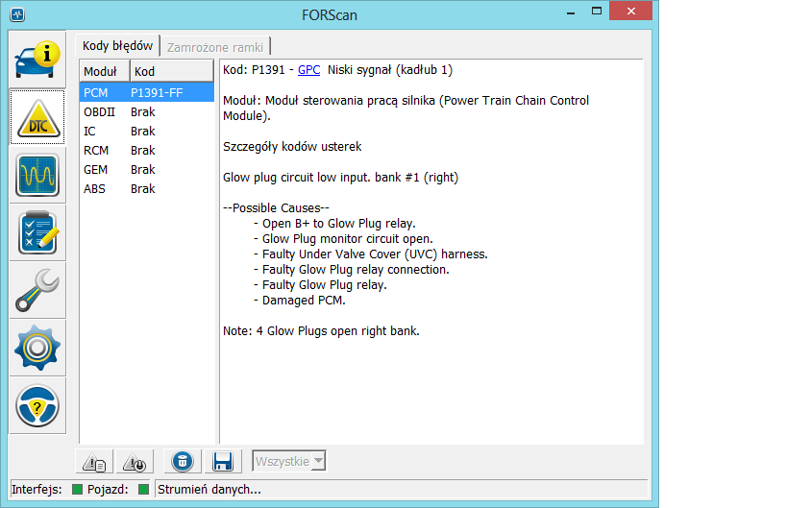
Task: Sort by the Moduł column header
Action: pos(103,71)
